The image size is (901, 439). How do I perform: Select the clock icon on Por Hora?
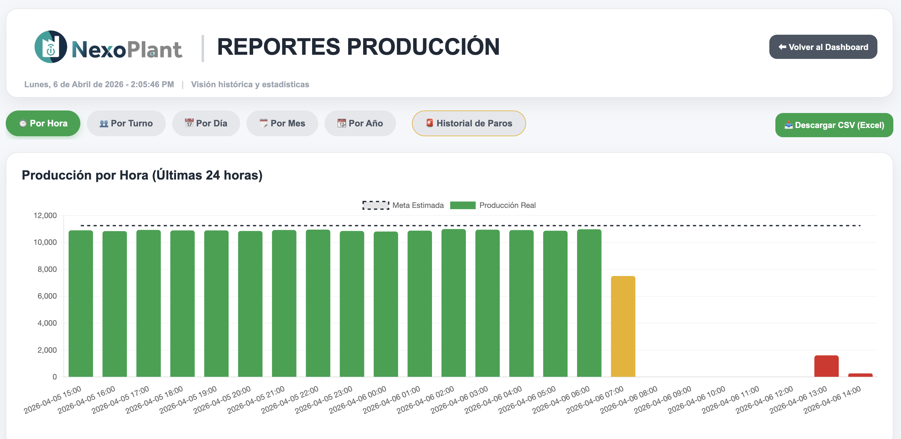click(23, 123)
